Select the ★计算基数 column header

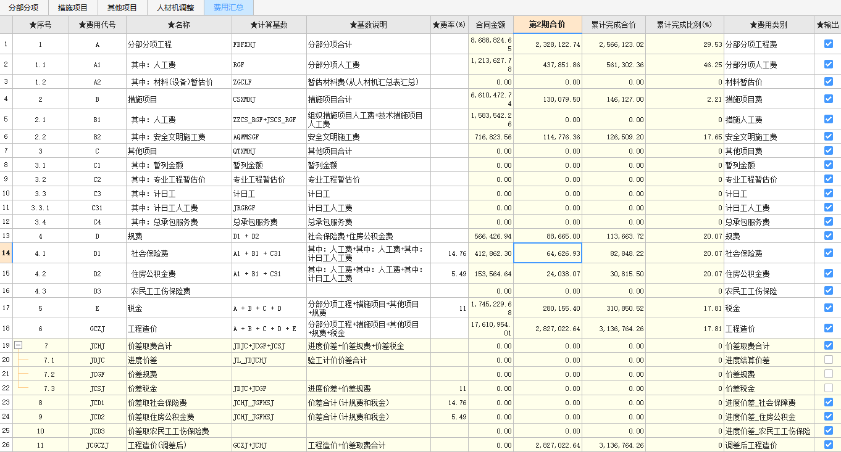[269, 25]
